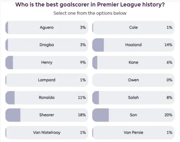
Task: Select the Cole poll option
Action: click(133, 28)
